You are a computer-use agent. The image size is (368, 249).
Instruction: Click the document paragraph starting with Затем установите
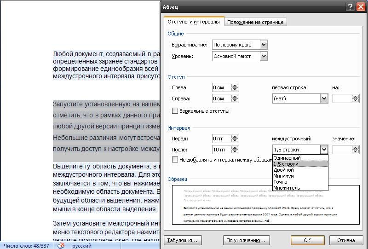coord(106,232)
